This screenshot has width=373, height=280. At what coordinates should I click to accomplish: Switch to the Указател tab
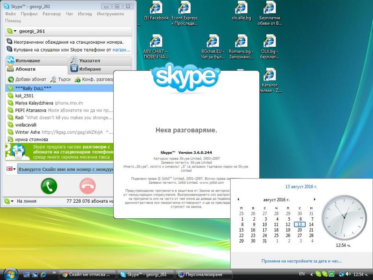tap(100, 60)
